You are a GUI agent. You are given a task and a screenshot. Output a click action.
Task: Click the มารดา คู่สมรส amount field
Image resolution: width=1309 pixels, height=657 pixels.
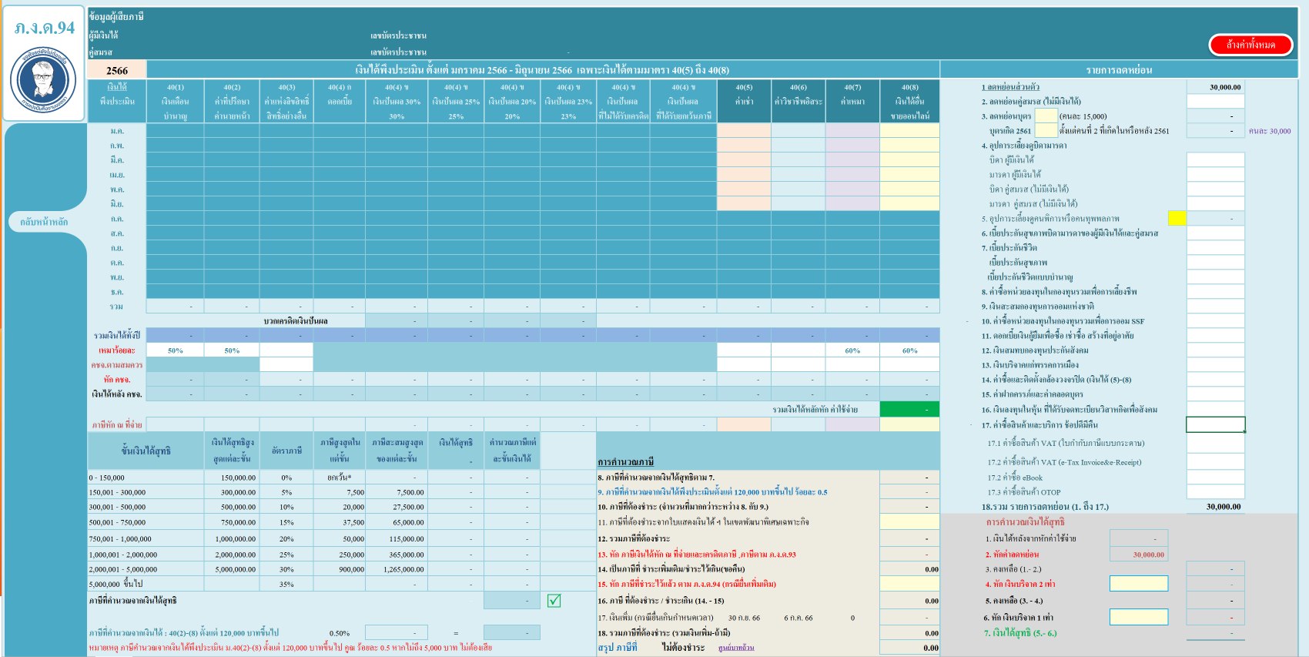(1215, 204)
